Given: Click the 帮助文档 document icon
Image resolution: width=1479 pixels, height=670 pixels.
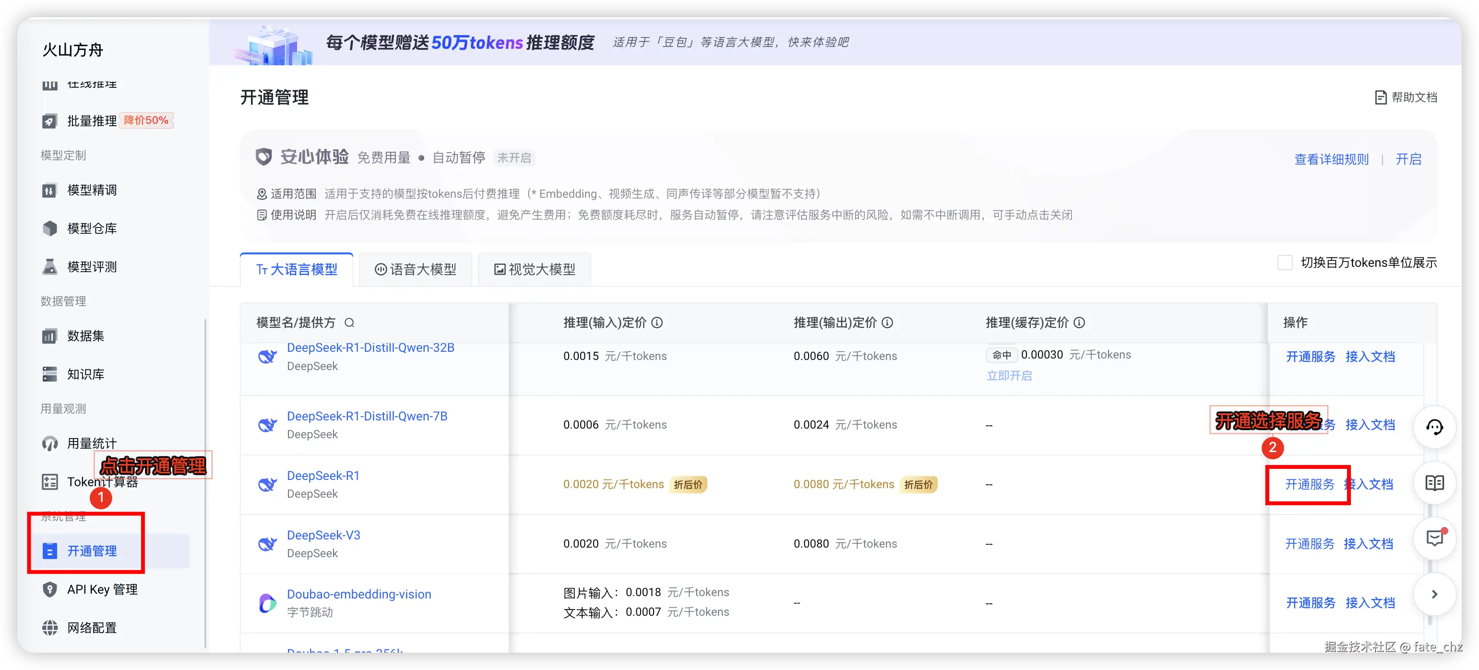Looking at the screenshot, I should [x=1381, y=97].
